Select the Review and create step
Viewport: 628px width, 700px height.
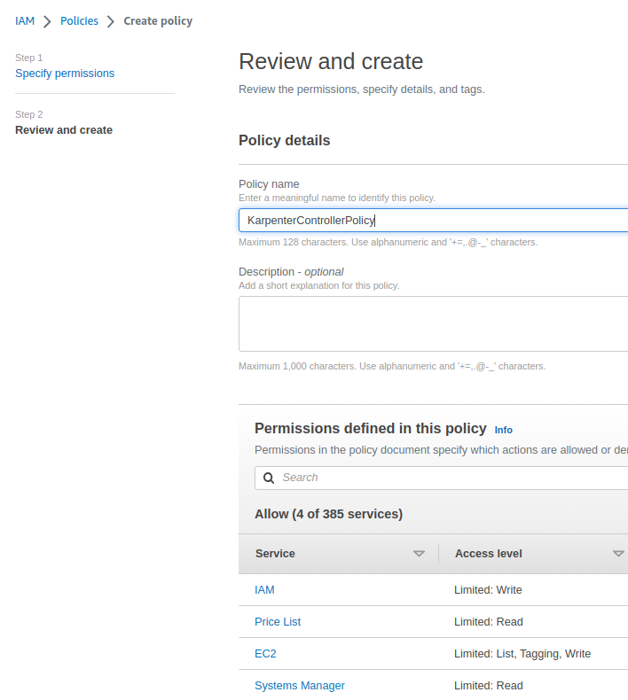[64, 130]
